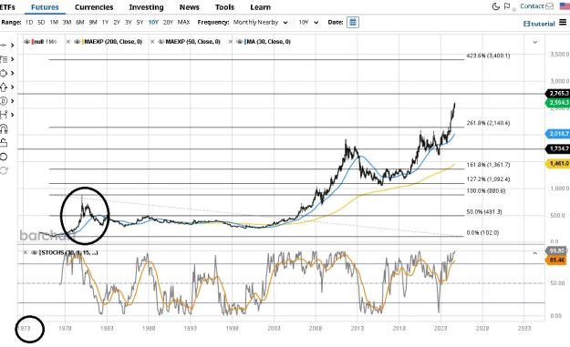Toggle visibility of MAEXP (50, Close, 0)
Viewport: 570px width, 347px height.
(161, 42)
